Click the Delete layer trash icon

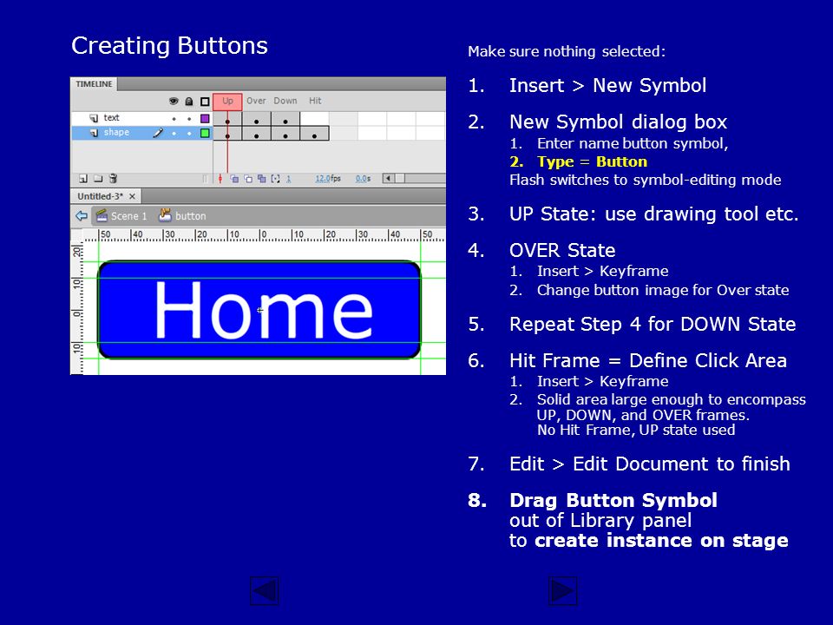click(x=113, y=179)
